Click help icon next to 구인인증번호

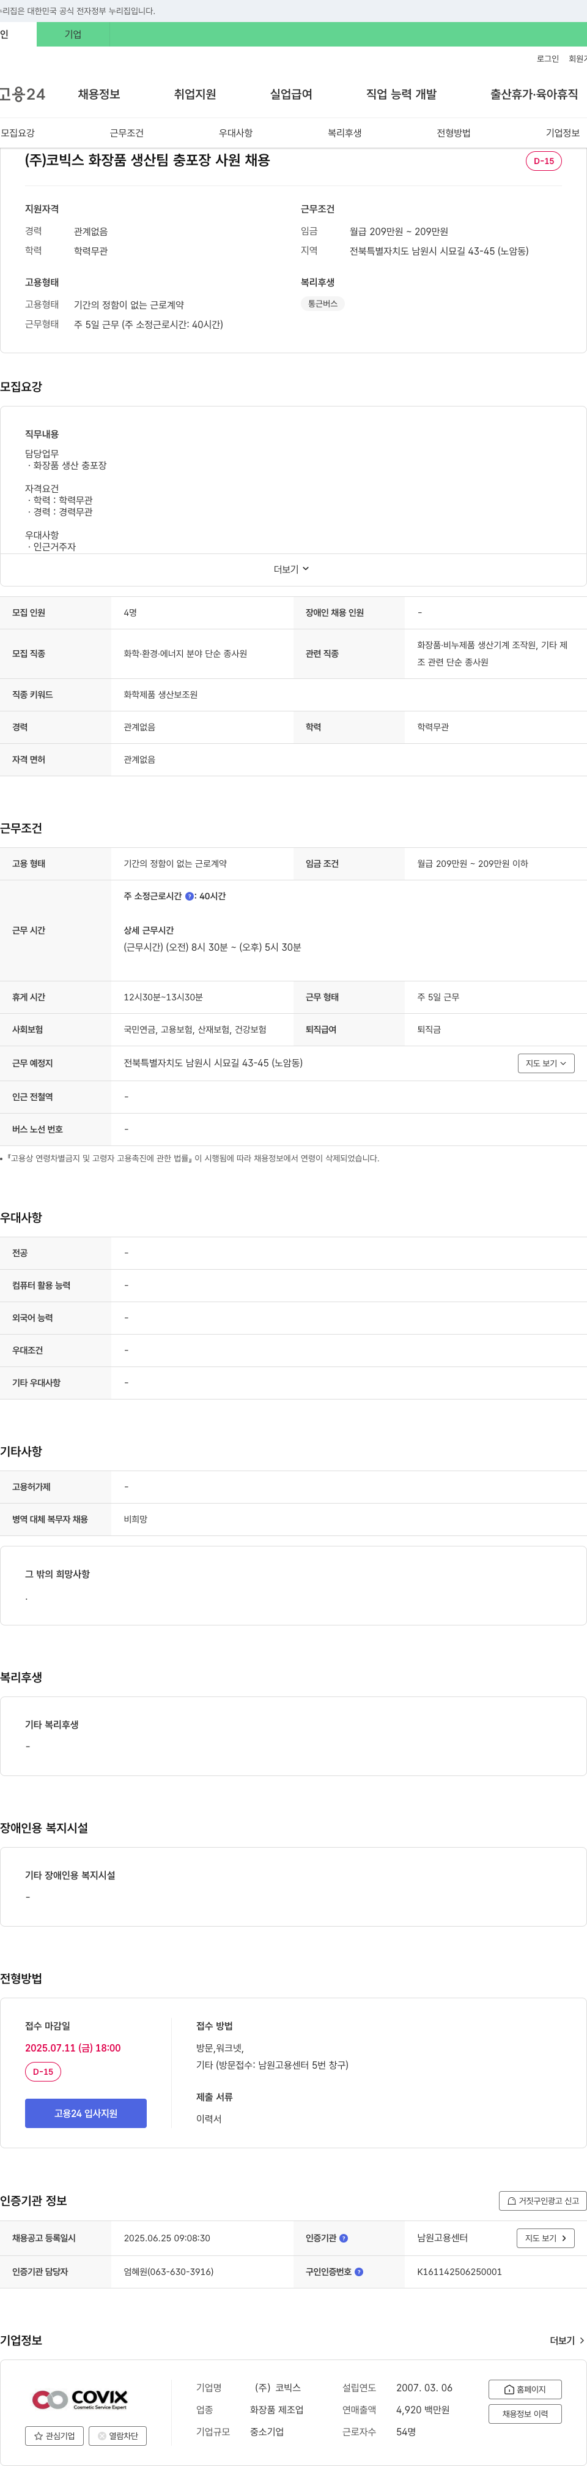(x=360, y=2272)
